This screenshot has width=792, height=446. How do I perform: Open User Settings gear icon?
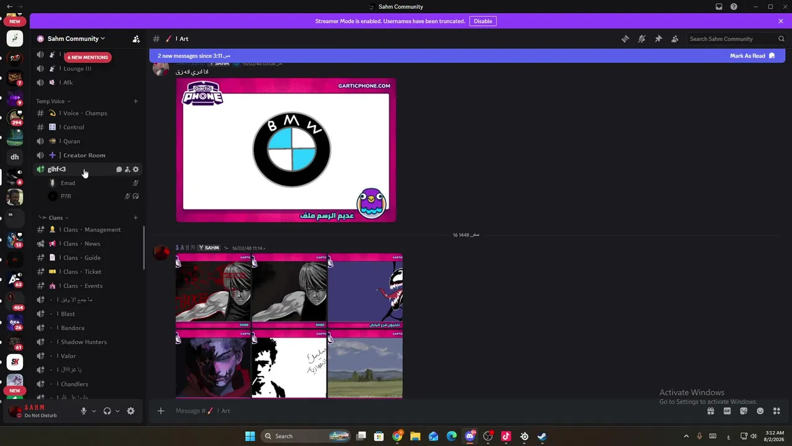[131, 411]
